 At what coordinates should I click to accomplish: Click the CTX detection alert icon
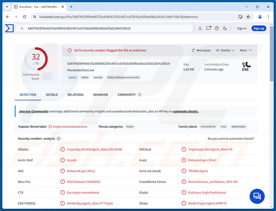coord(63,193)
